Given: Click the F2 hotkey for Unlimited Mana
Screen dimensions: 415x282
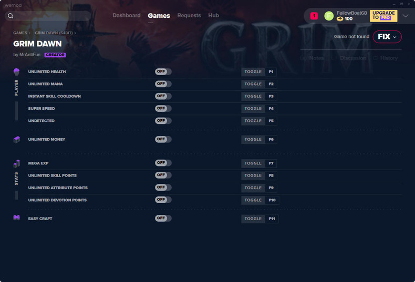Looking at the screenshot, I should pos(271,84).
